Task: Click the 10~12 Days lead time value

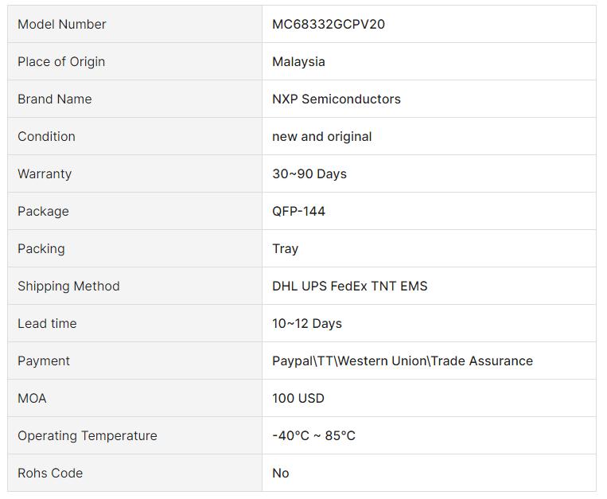Action: tap(307, 323)
